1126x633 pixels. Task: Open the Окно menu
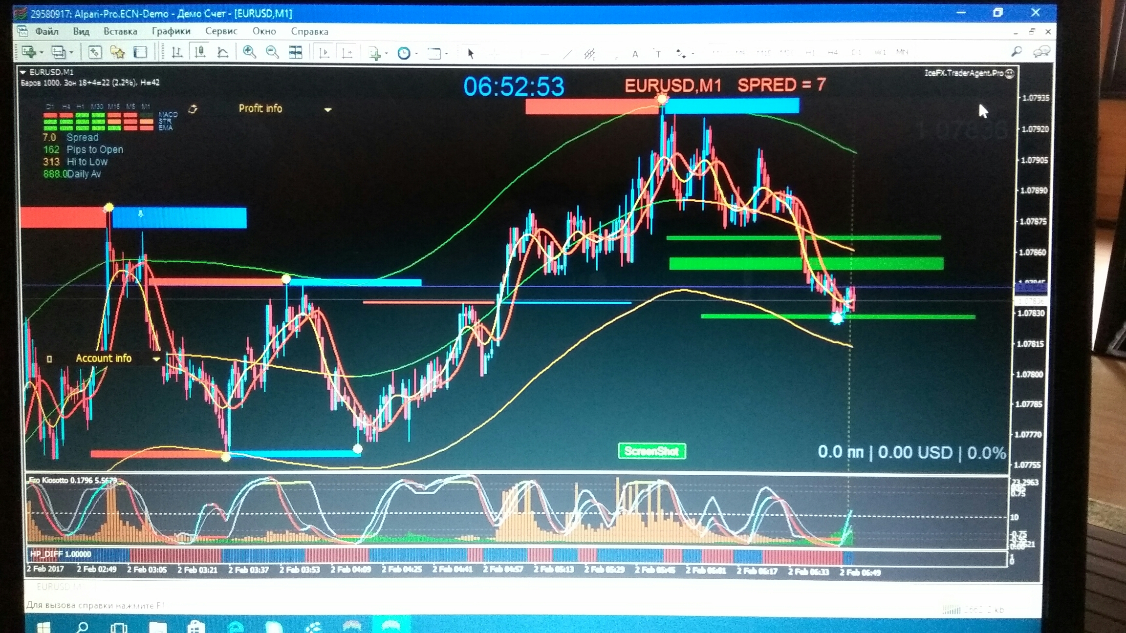[264, 31]
